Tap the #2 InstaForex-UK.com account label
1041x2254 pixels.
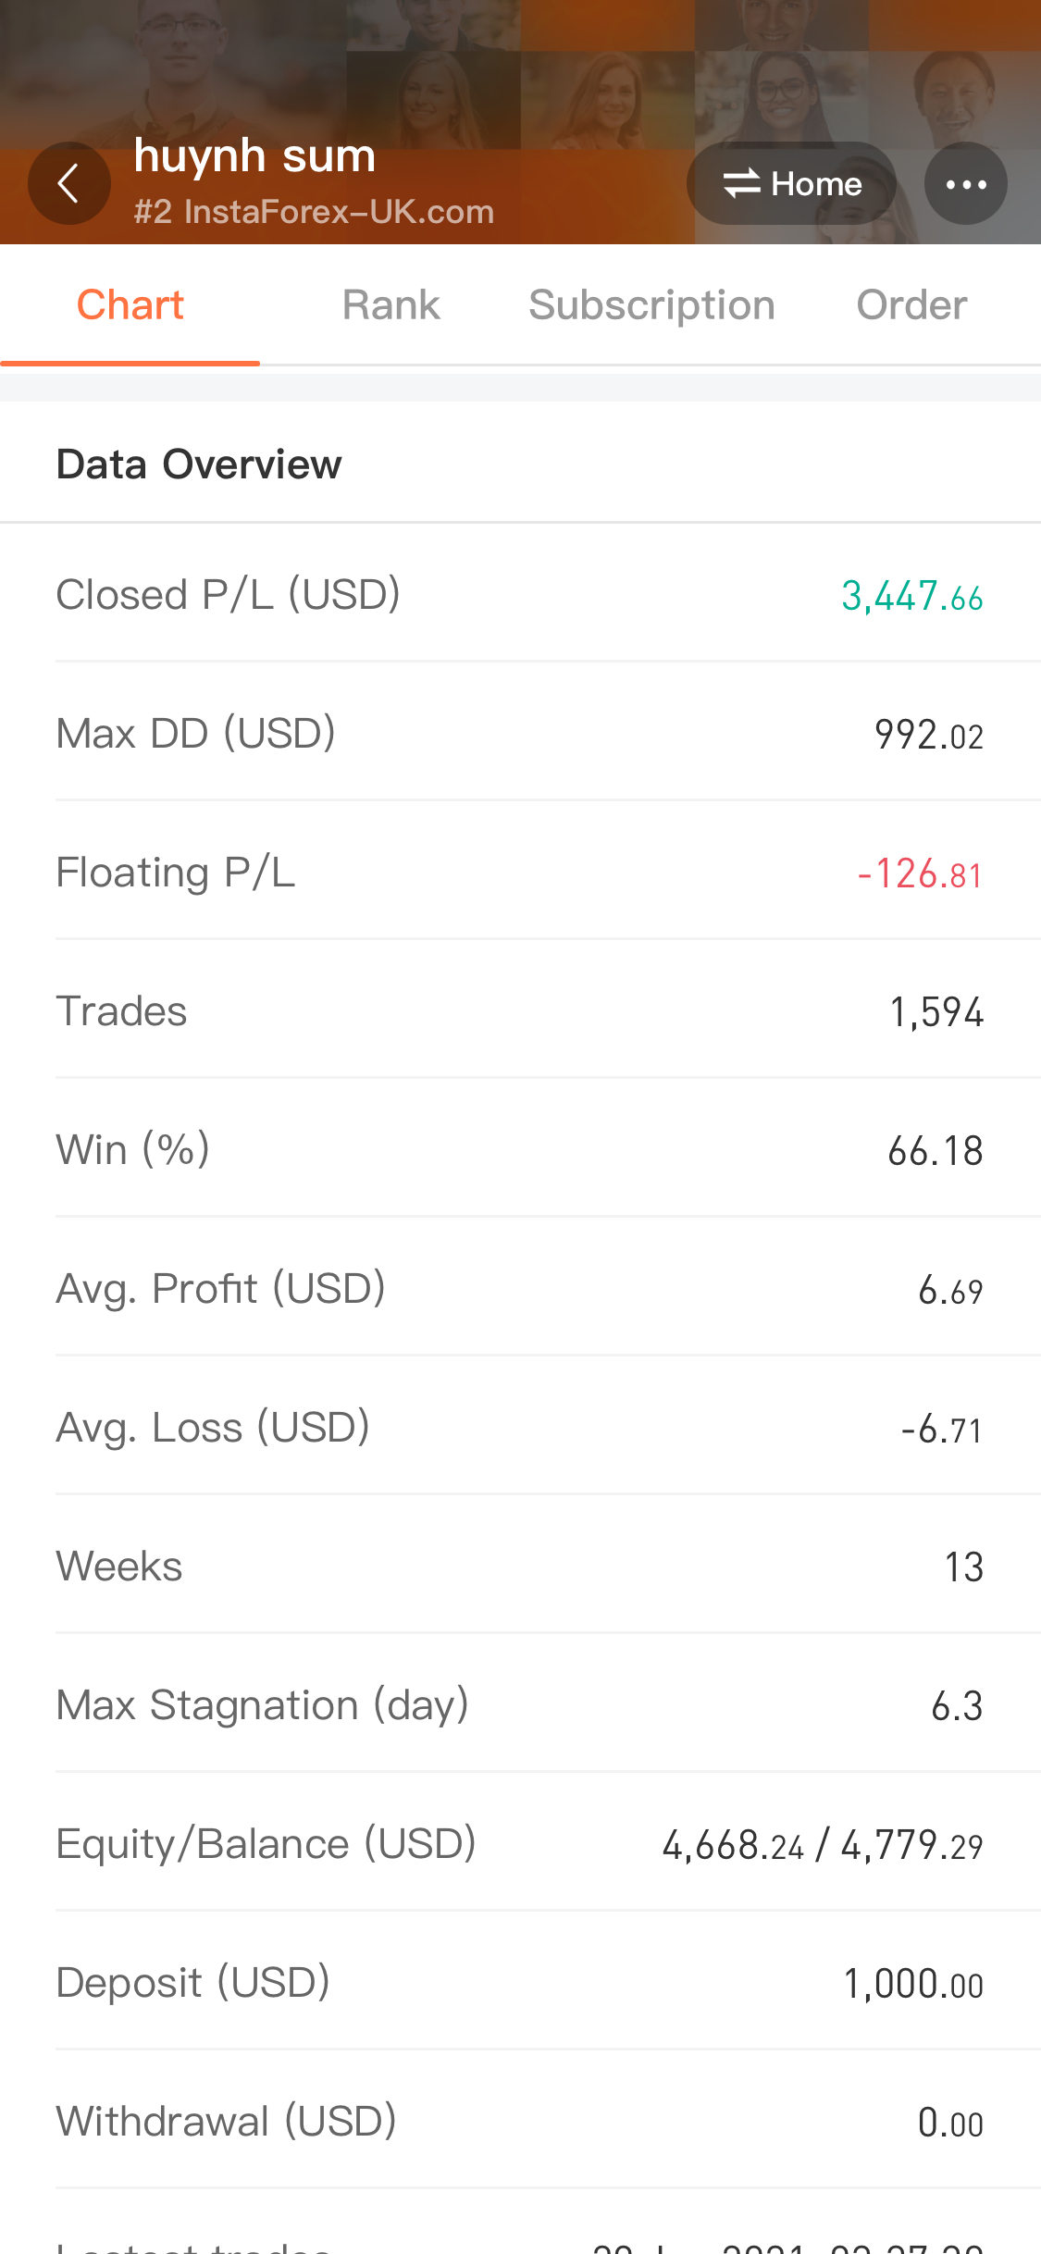pos(314,212)
